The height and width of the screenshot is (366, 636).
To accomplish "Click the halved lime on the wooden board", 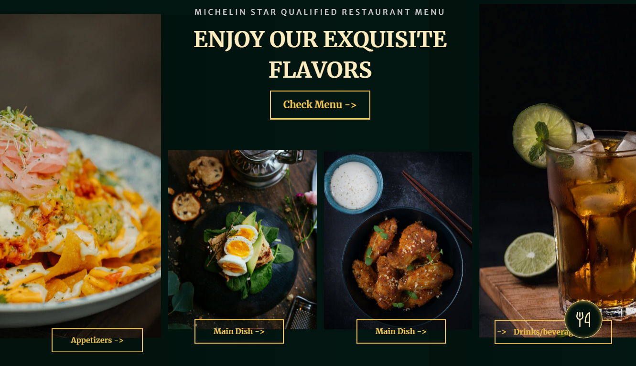I will [530, 255].
